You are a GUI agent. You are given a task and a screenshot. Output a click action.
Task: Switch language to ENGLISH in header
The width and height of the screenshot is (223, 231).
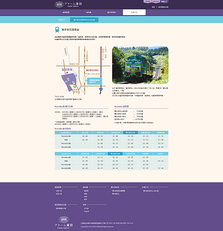pyautogui.click(x=156, y=2)
